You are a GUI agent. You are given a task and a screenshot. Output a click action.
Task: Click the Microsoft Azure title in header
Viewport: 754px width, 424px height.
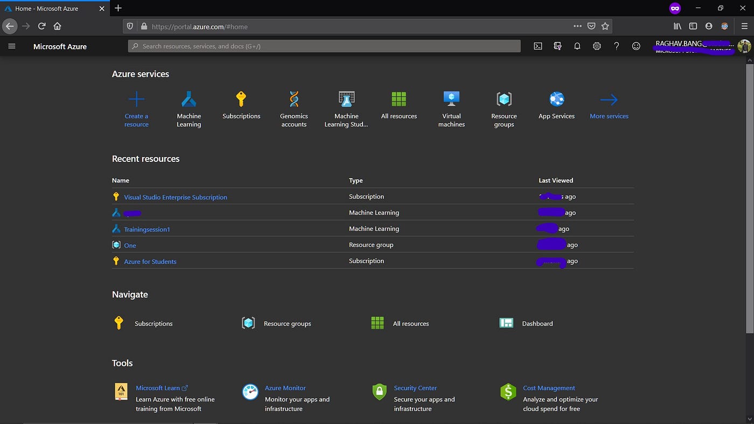point(60,46)
